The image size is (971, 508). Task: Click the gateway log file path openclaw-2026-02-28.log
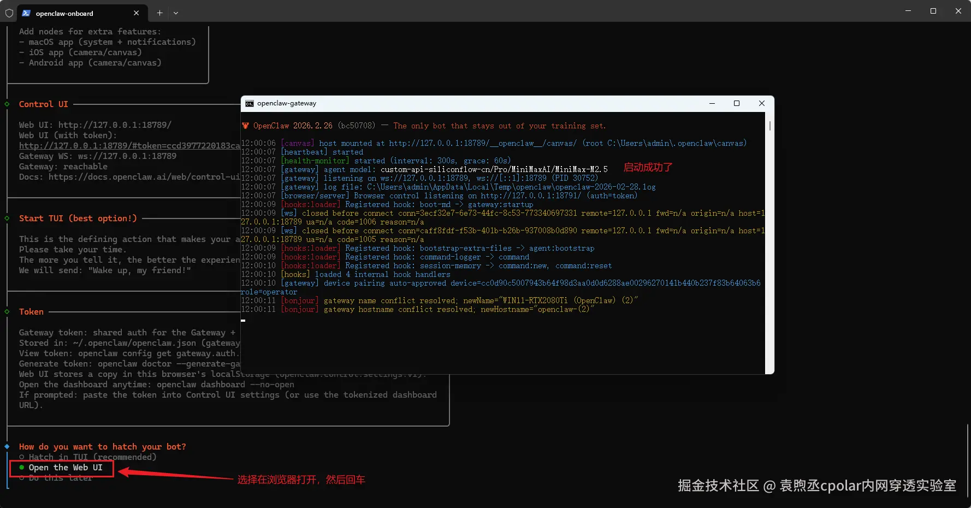click(511, 187)
